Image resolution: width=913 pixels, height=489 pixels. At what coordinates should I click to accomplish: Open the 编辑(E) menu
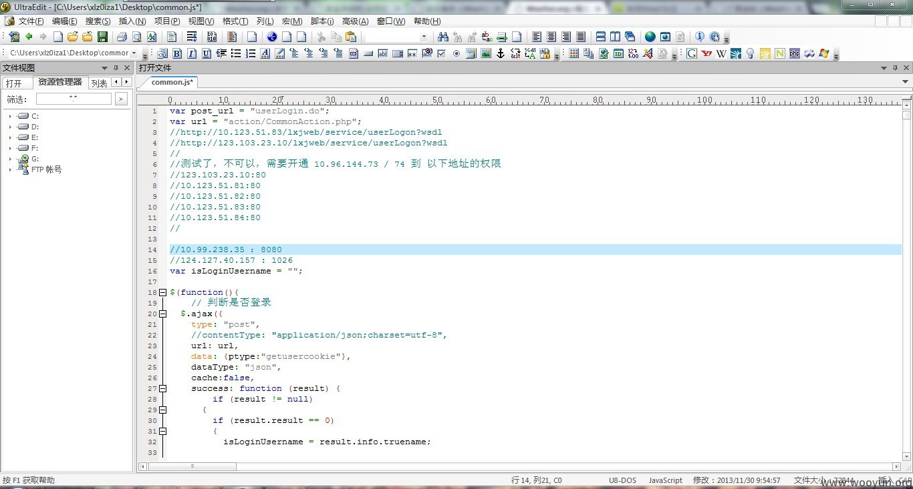click(x=64, y=21)
